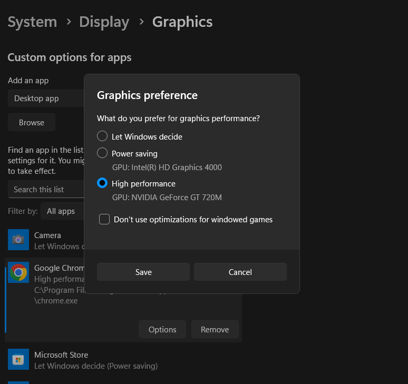Screen dimensions: 408x384
Task: Select the High performance radio option
Action: (102, 183)
